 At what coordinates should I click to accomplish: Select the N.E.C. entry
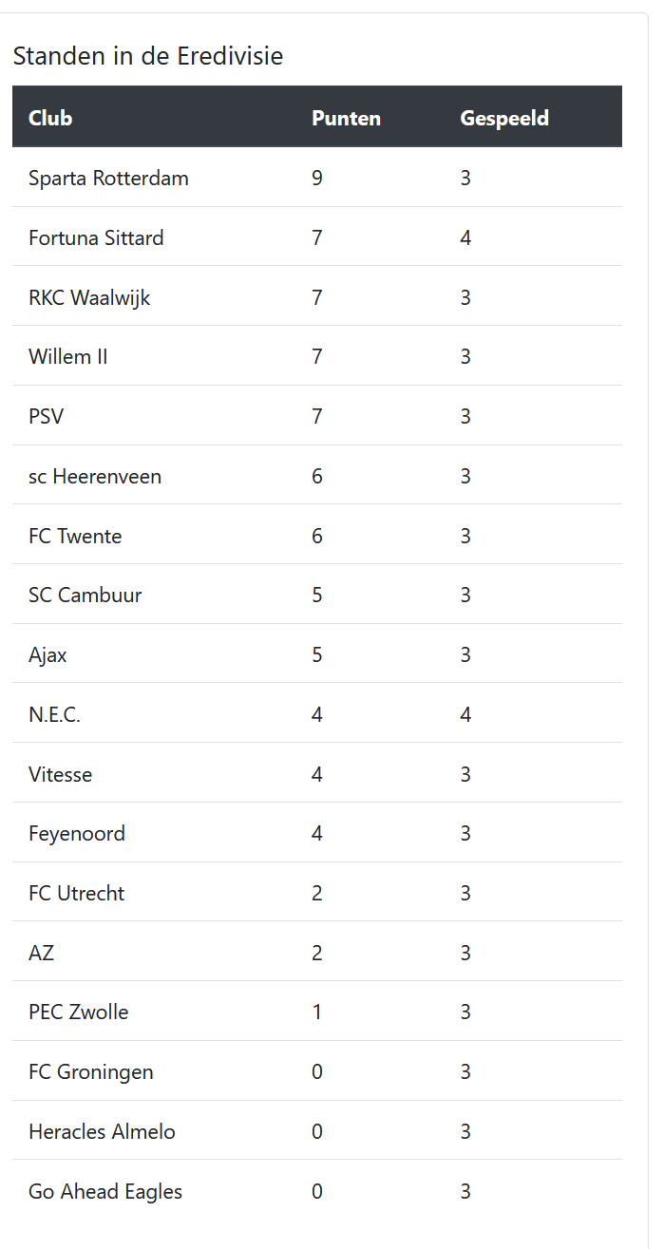(54, 714)
